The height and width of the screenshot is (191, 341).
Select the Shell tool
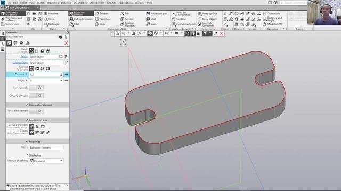point(151,19)
